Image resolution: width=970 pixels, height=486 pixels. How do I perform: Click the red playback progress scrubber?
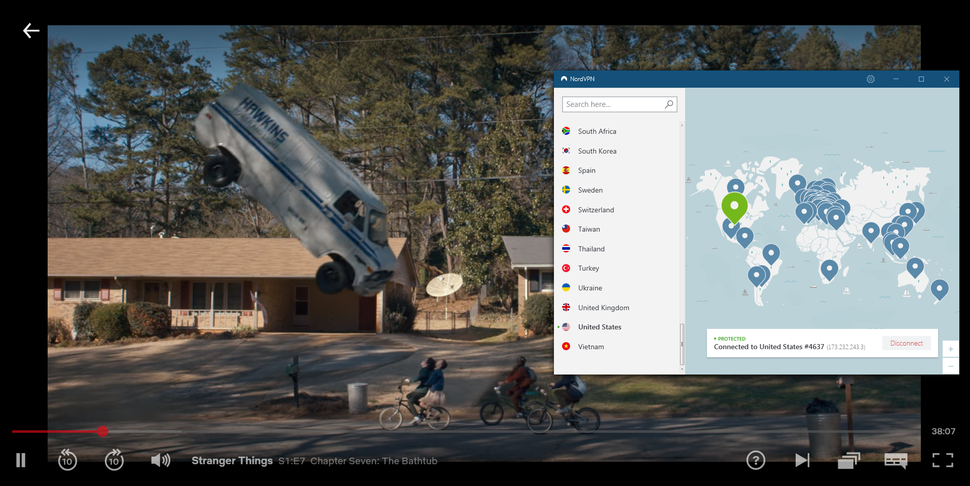click(103, 431)
